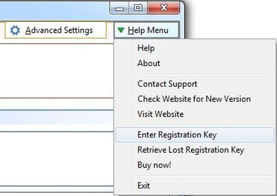Choose Exit from the Help Menu

(x=143, y=186)
